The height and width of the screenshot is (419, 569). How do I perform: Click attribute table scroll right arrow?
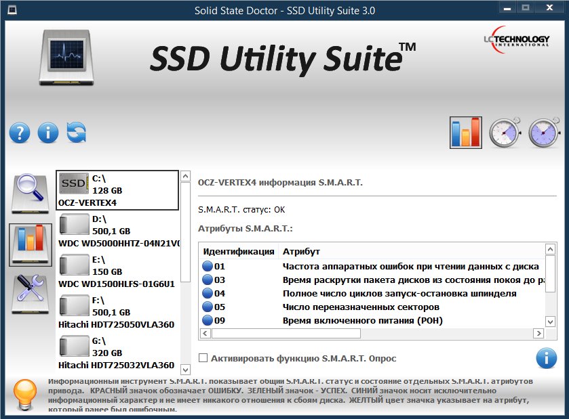click(538, 333)
